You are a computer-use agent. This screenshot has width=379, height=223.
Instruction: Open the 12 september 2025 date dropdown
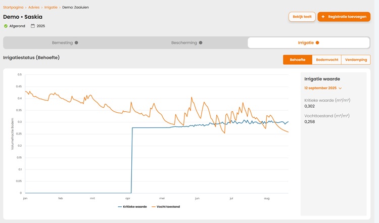point(323,88)
